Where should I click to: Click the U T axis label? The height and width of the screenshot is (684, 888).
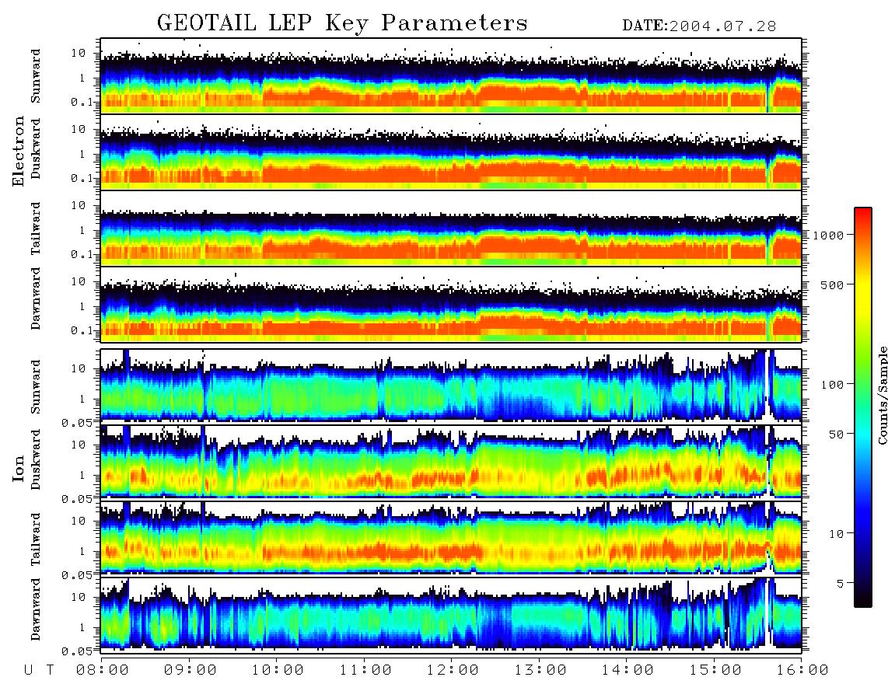tap(39, 670)
